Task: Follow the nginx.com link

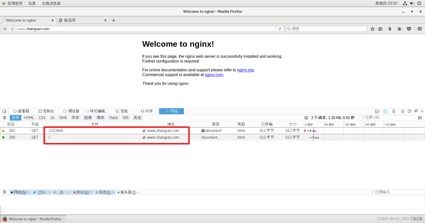Action: click(214, 75)
